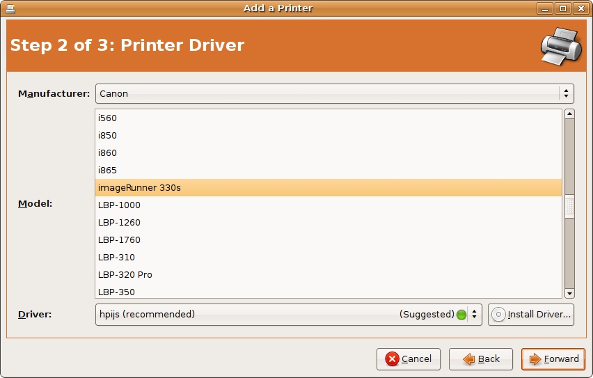Click the printer icon in header
The height and width of the screenshot is (378, 593).
[561, 46]
